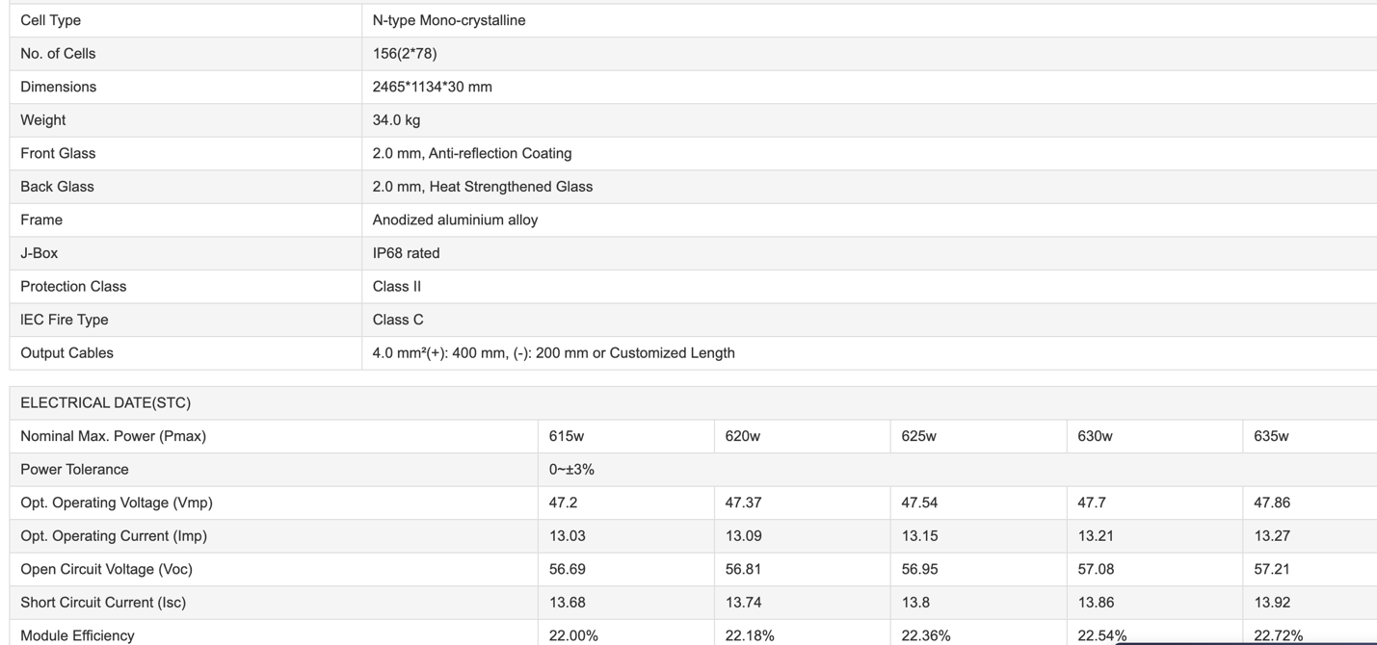
Task: Click the dimensions value 2465*1134*30 mm
Action: pos(432,87)
